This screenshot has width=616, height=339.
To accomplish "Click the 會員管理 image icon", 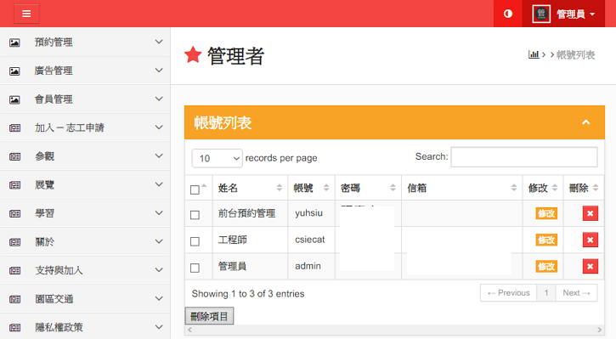I will [x=14, y=99].
